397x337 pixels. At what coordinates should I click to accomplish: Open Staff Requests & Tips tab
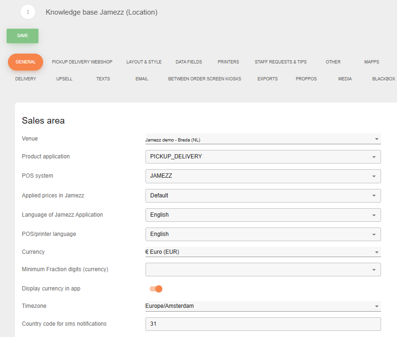pyautogui.click(x=281, y=62)
